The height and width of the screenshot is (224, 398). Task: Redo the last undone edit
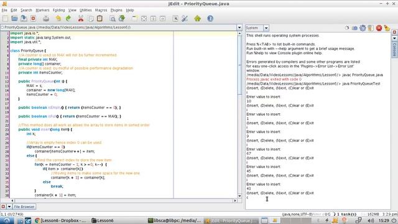pos(68,18)
